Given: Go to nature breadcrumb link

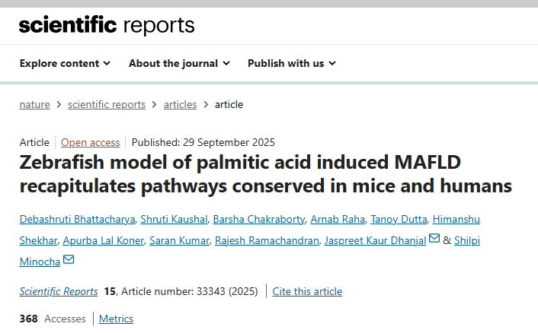Looking at the screenshot, I should [34, 104].
